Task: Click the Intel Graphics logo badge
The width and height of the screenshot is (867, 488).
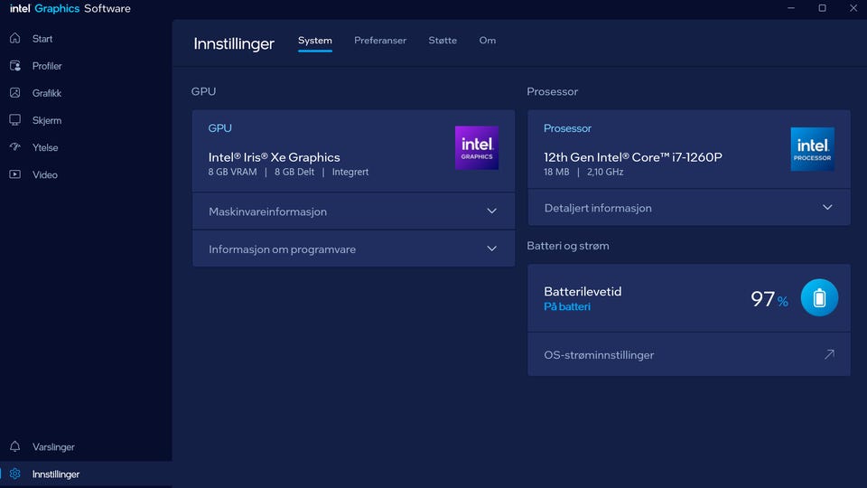Action: coord(477,147)
